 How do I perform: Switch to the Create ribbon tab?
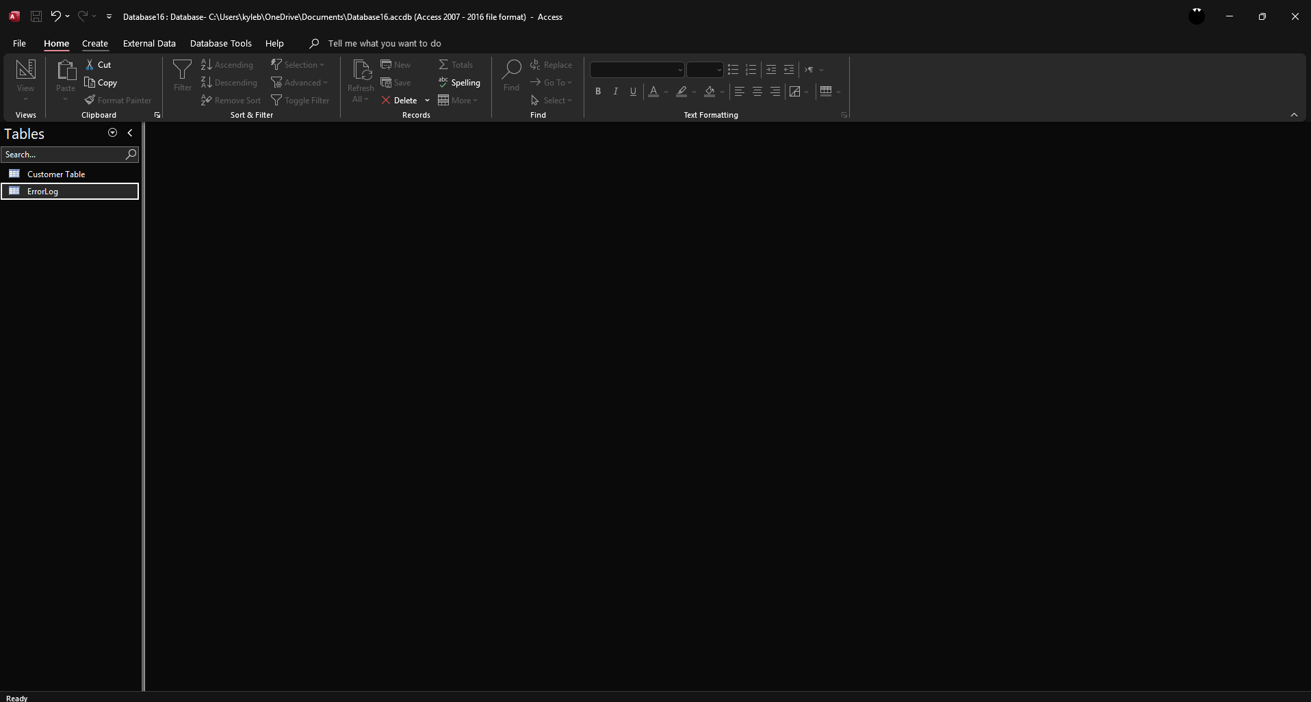point(95,43)
